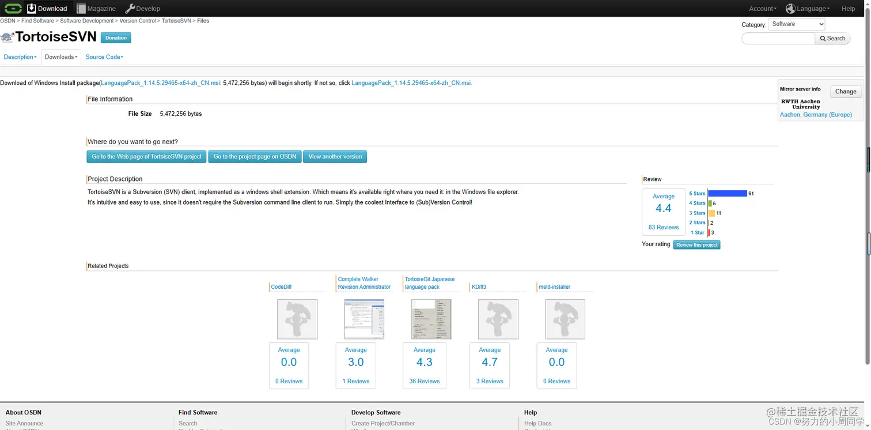Click the first LanguagePack msi link
Viewport: 871px width, 430px height.
click(x=161, y=83)
